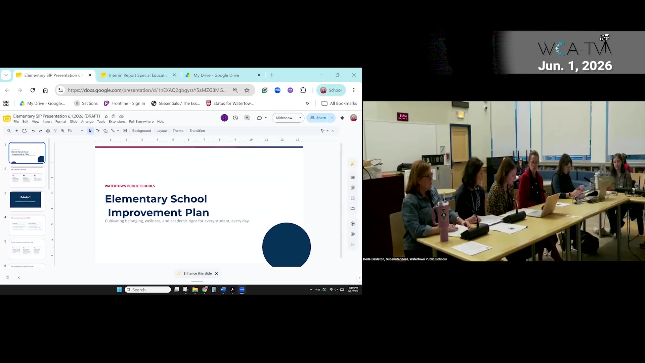Open the browser extensions puzzle icon
This screenshot has width=645, height=363.
coord(303,90)
